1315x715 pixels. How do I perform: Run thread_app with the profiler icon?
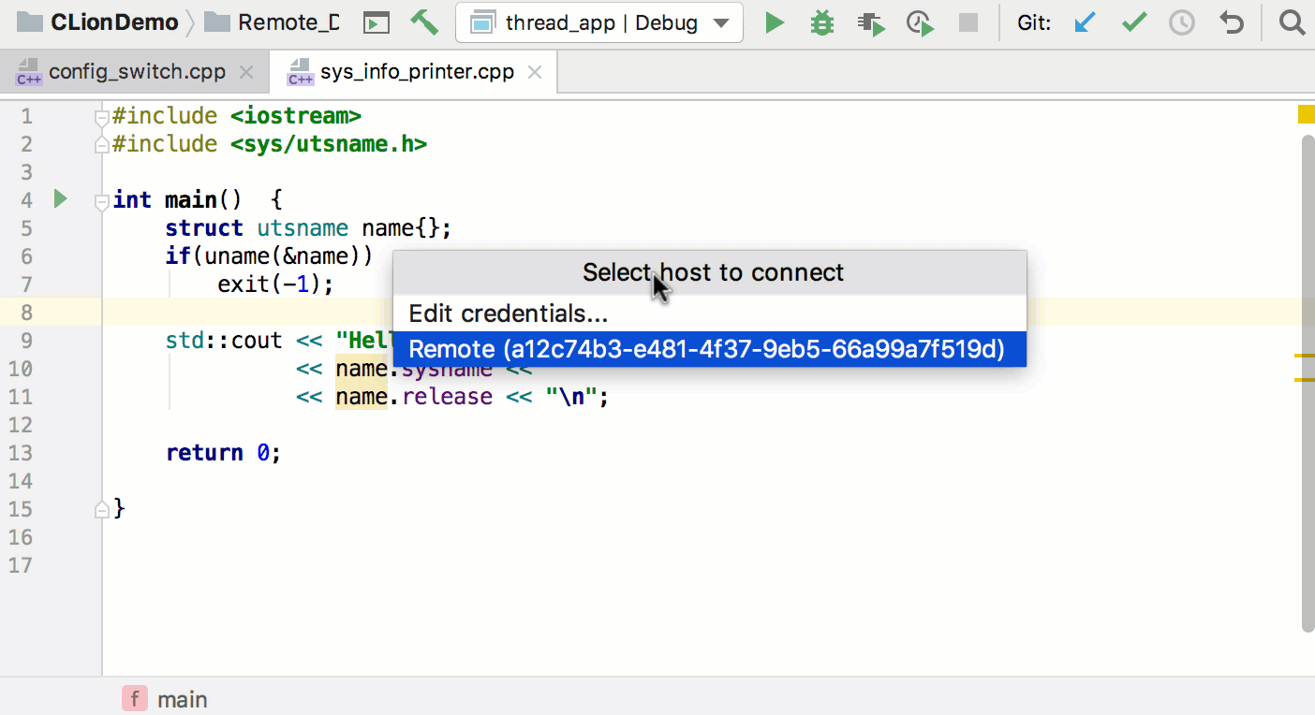click(919, 22)
